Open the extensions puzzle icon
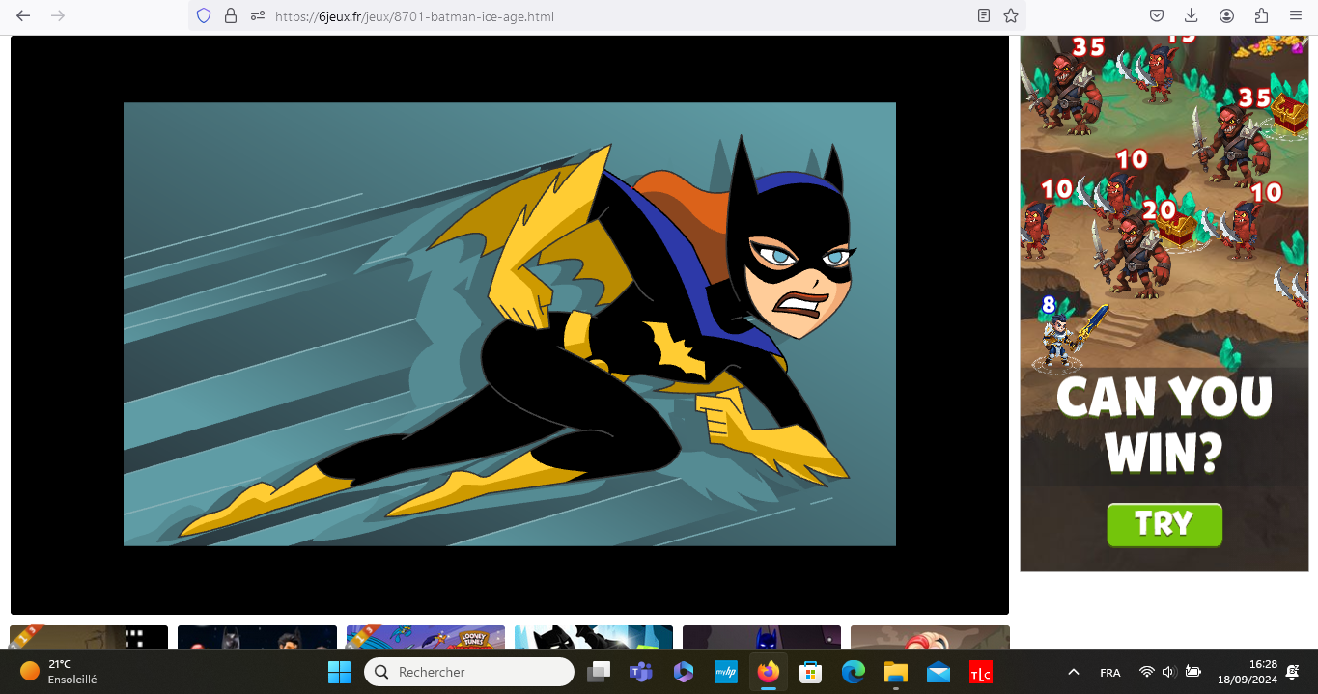The image size is (1318, 694). click(x=1261, y=15)
